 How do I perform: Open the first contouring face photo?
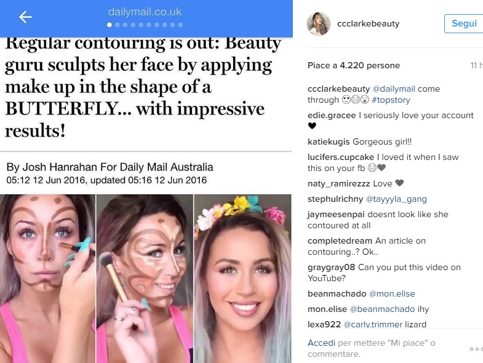47,279
